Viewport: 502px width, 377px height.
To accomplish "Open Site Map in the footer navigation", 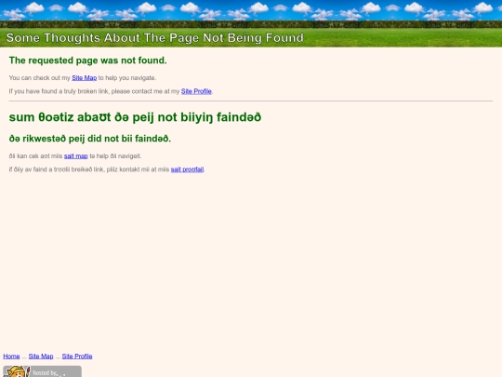I will coord(41,357).
